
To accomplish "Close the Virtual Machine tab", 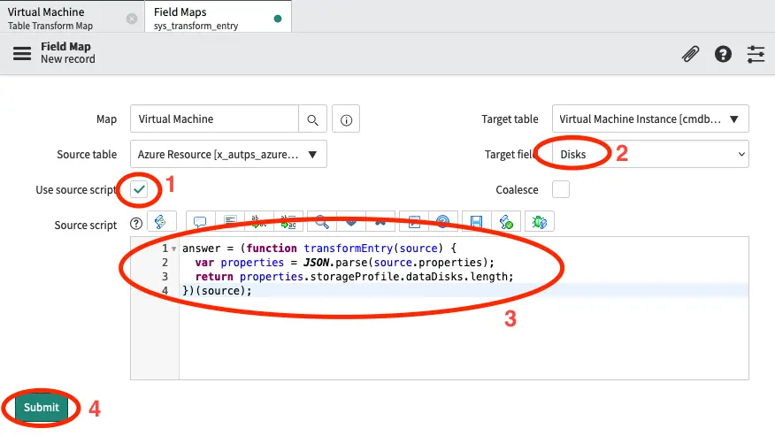I will click(x=132, y=19).
